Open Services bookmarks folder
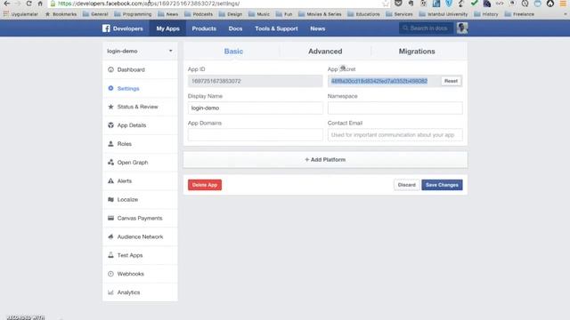 400,14
